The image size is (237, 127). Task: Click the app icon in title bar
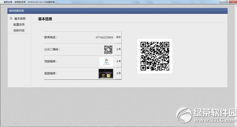1,2
